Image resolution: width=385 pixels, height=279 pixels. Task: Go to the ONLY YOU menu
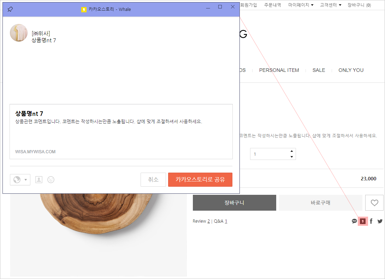point(351,70)
